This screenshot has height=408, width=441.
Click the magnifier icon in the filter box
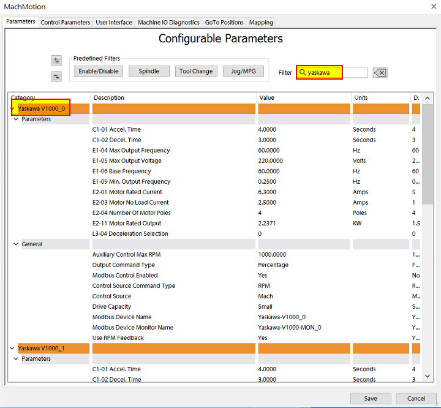point(303,72)
